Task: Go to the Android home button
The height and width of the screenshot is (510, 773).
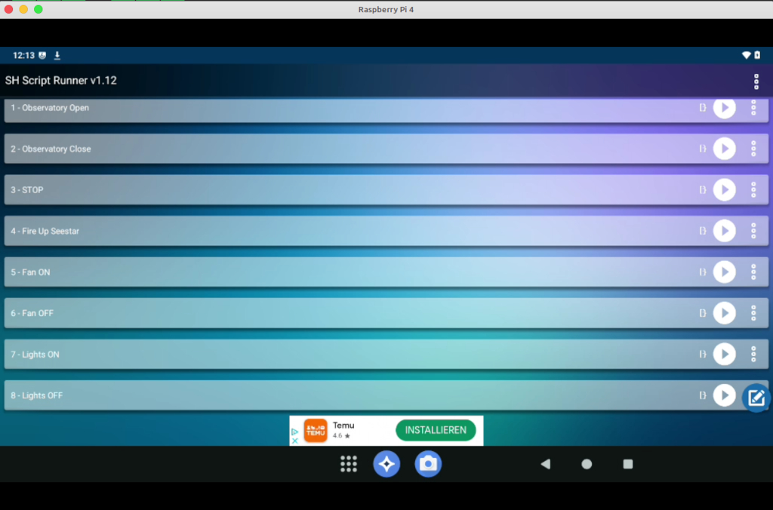Action: [x=587, y=464]
